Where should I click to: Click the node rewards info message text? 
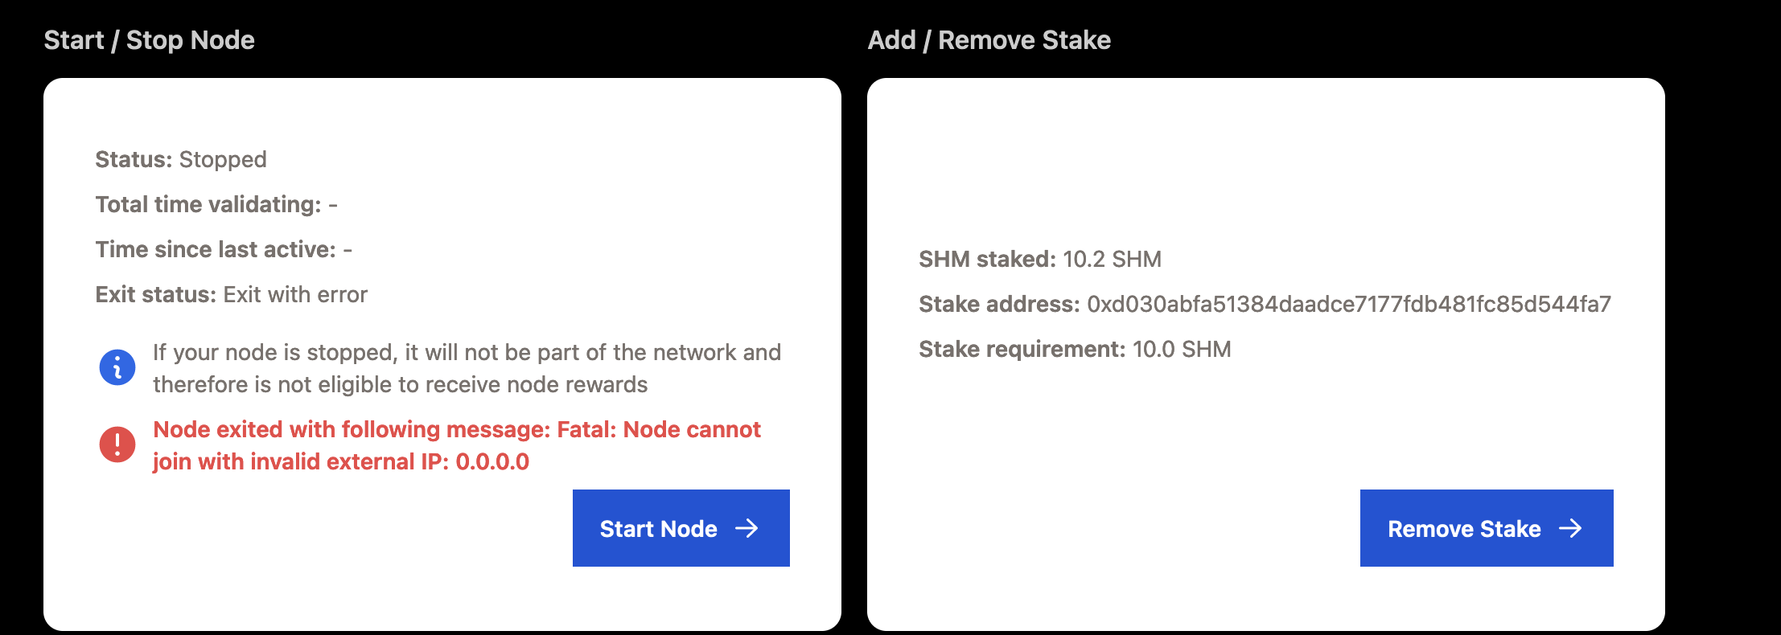[x=465, y=367]
